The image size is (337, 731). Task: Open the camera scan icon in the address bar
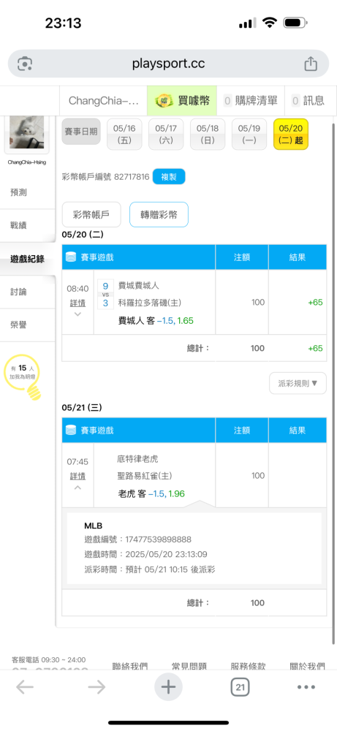[25, 64]
